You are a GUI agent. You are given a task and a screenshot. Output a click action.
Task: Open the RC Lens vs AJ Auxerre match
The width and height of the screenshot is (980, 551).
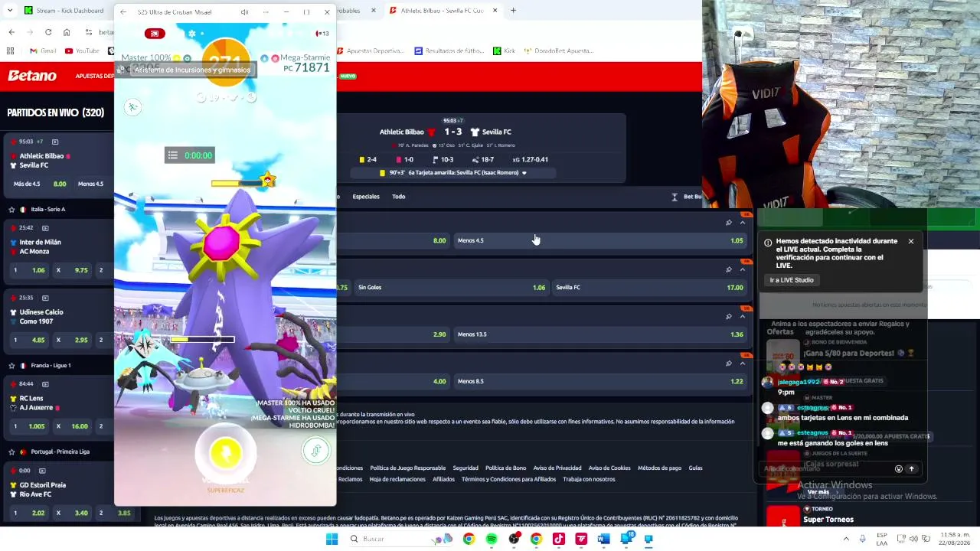coord(38,403)
